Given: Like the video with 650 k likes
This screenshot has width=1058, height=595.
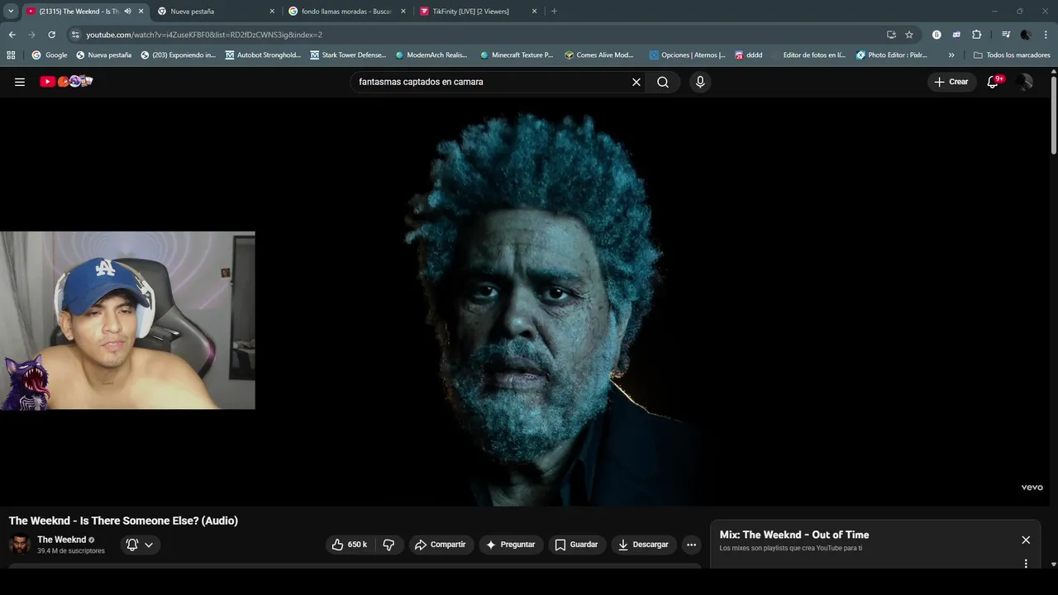Looking at the screenshot, I should coord(350,545).
